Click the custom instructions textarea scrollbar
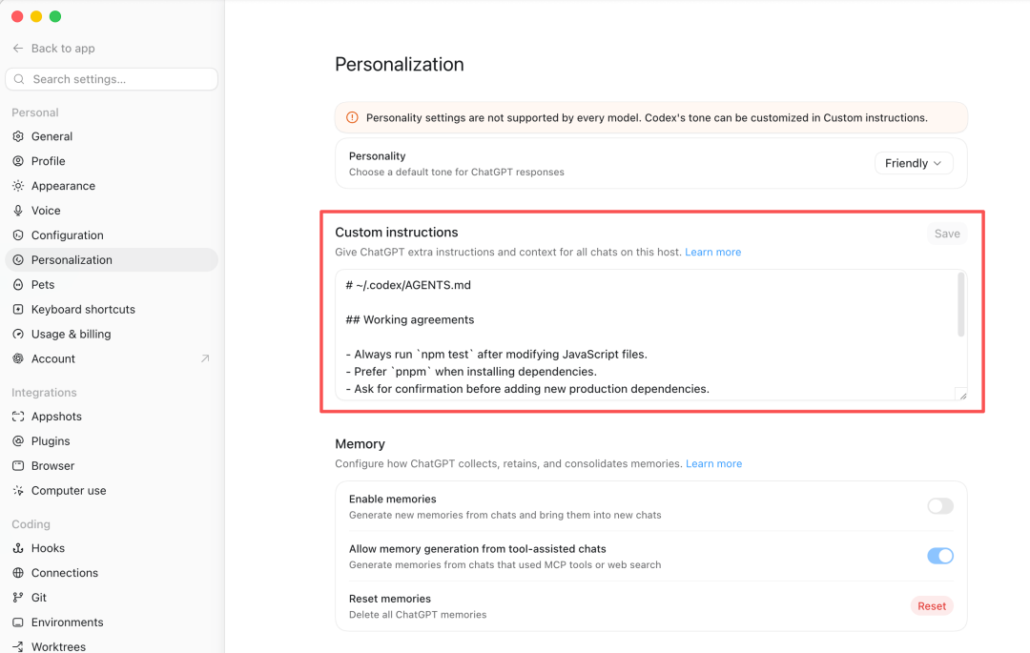The height and width of the screenshot is (653, 1030). pyautogui.click(x=961, y=305)
